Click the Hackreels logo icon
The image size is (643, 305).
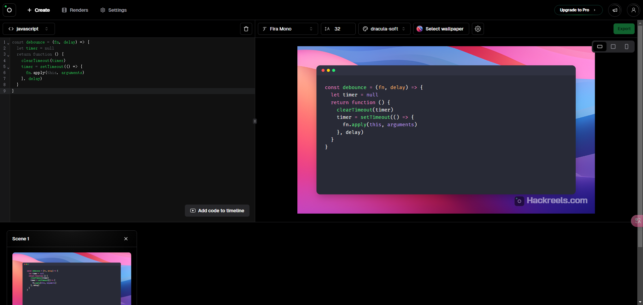[9, 10]
